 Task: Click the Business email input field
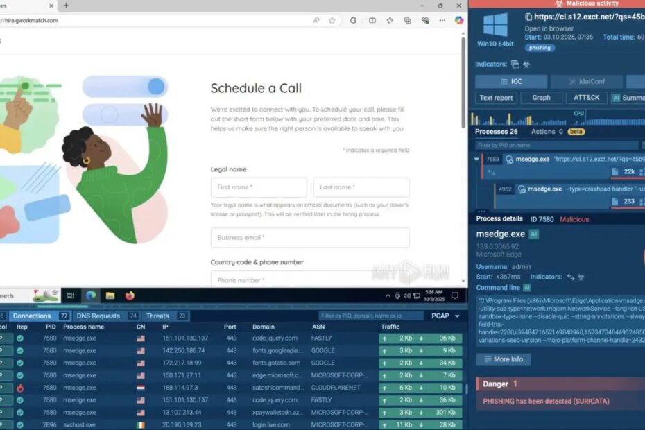tap(310, 238)
